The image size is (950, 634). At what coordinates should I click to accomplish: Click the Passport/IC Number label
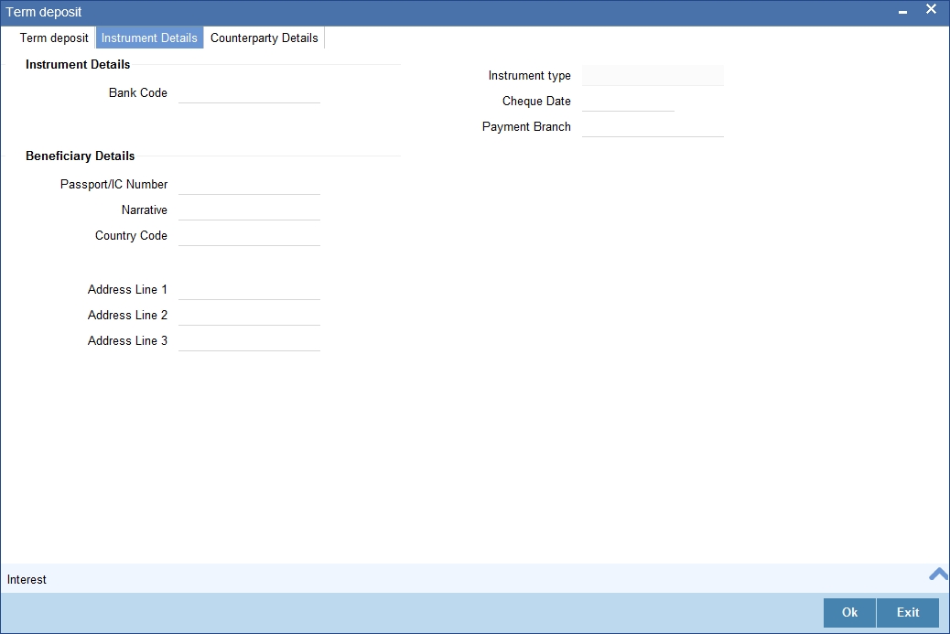(113, 184)
